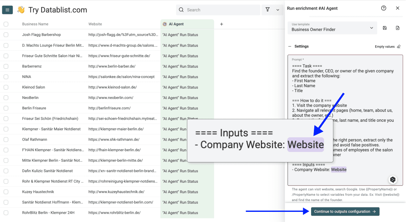This screenshot has height=222, width=406.
Task: Click the AI Agent robot icon in the column header
Action: pyautogui.click(x=164, y=24)
